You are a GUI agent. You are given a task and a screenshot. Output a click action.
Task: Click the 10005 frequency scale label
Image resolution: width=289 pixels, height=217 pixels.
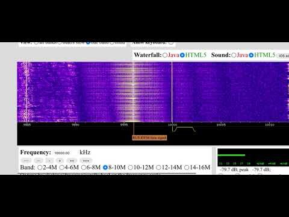coord(221,125)
